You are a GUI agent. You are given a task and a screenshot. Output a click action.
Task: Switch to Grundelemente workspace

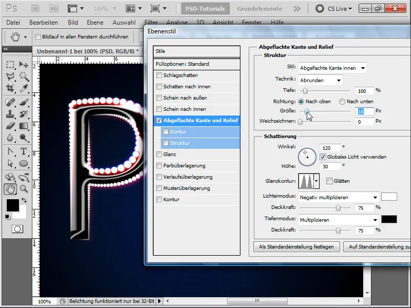[260, 9]
